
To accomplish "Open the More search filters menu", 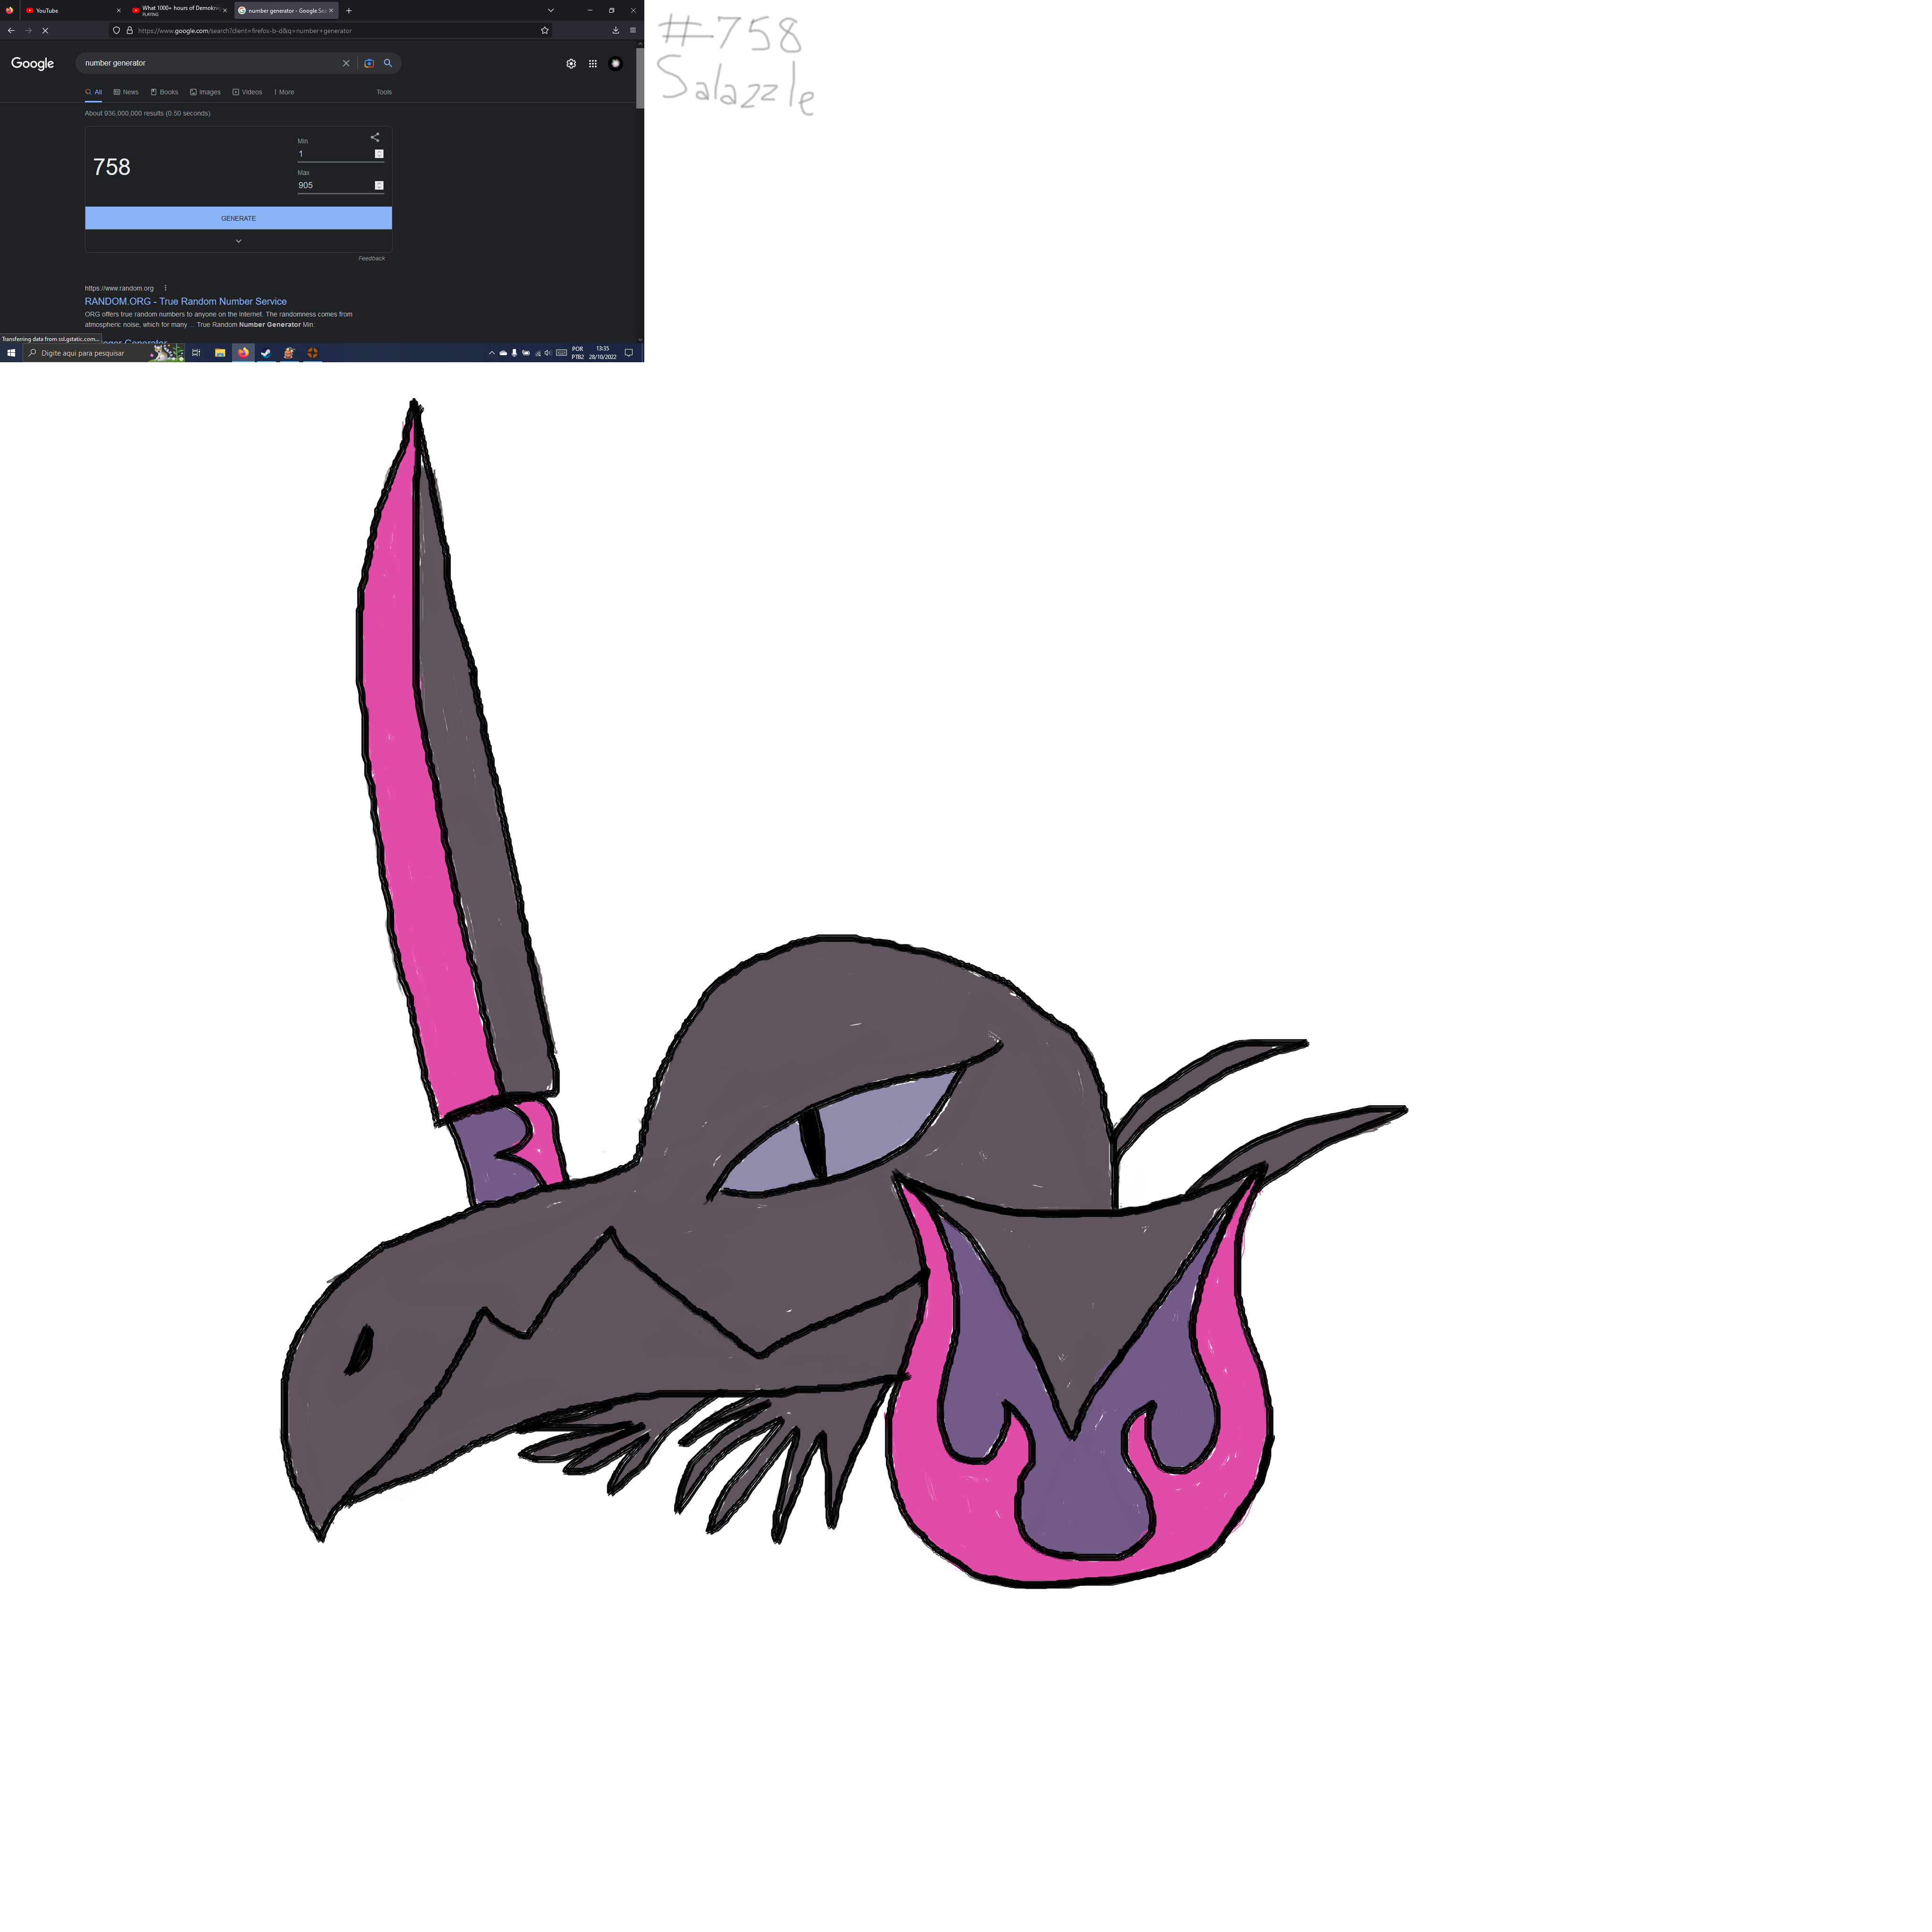I will (x=284, y=92).
